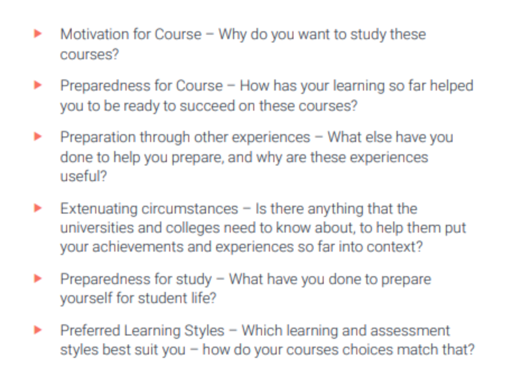Click the arrow bullet beside Preparedness for study
Viewport: 531px width, 378px height.
coord(38,278)
